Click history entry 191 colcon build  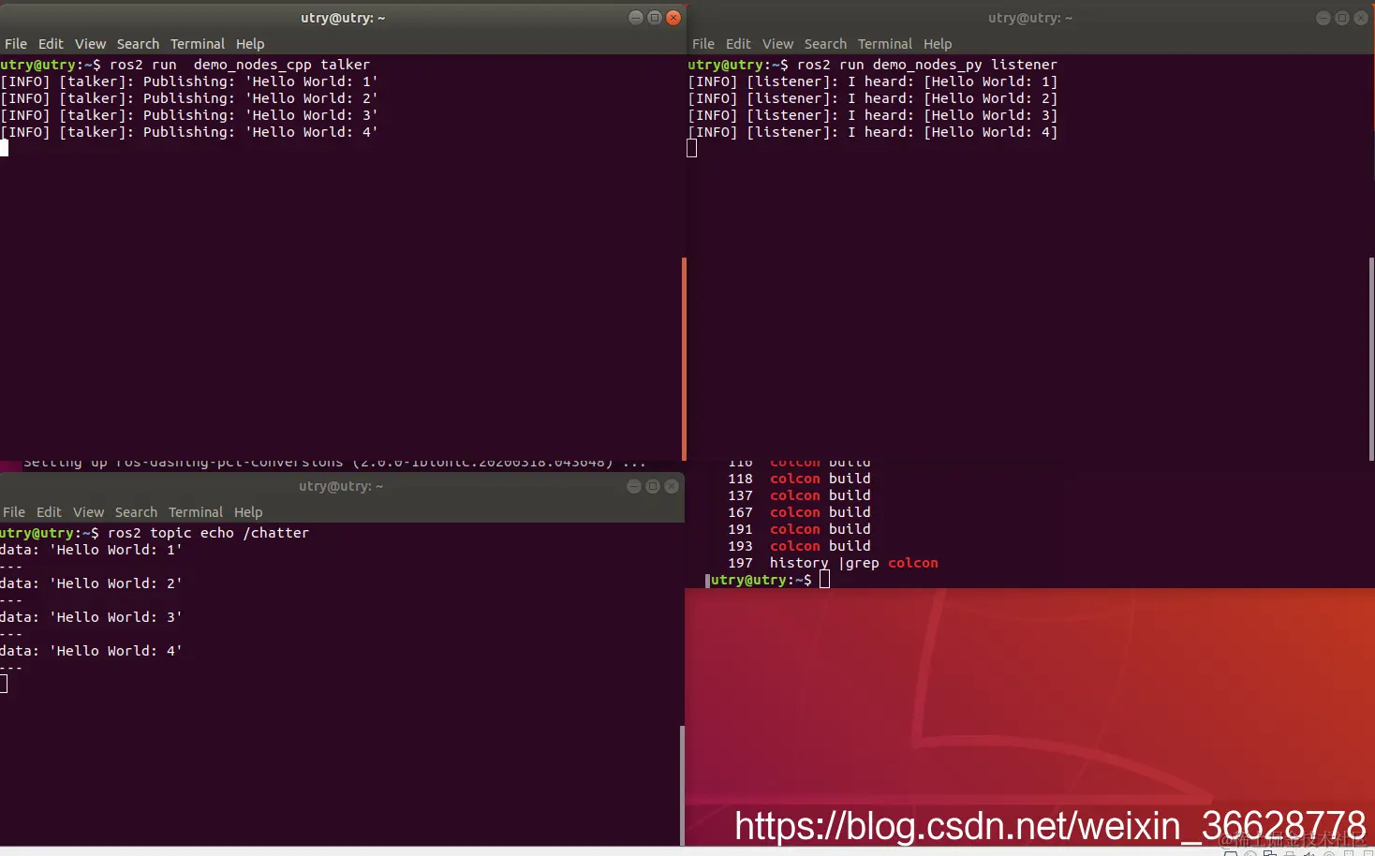click(x=799, y=529)
